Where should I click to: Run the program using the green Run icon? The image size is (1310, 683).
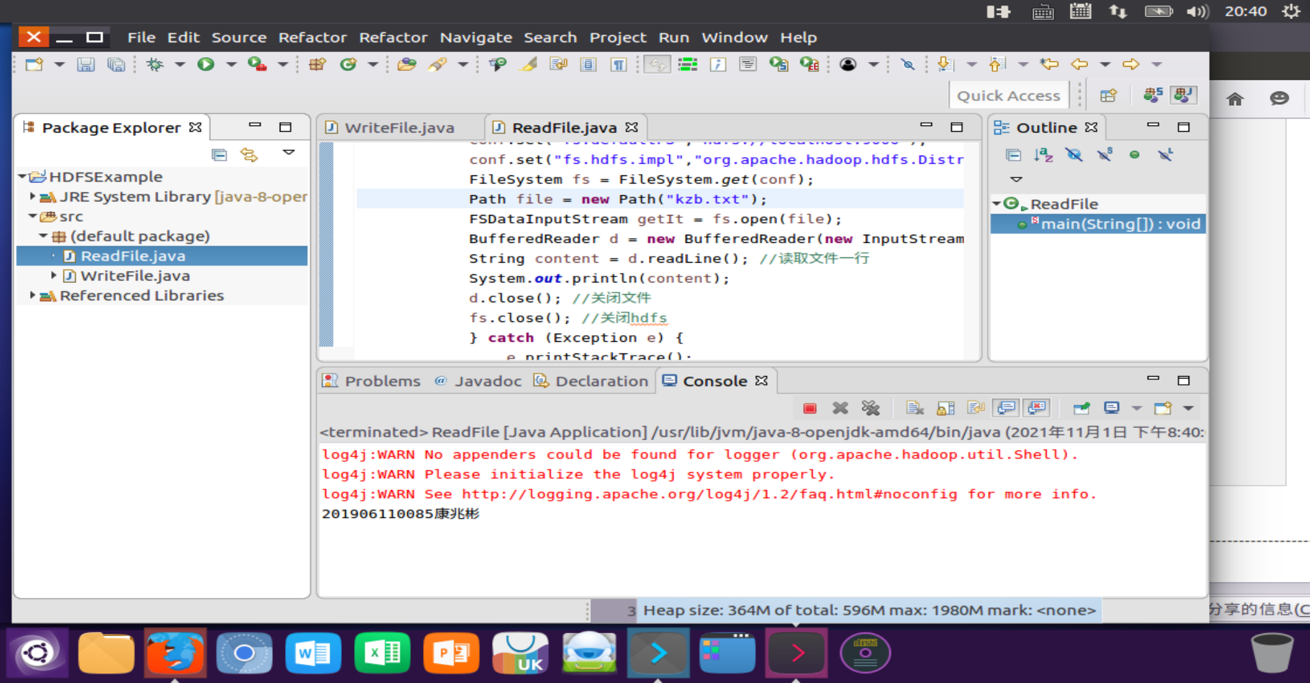(206, 64)
